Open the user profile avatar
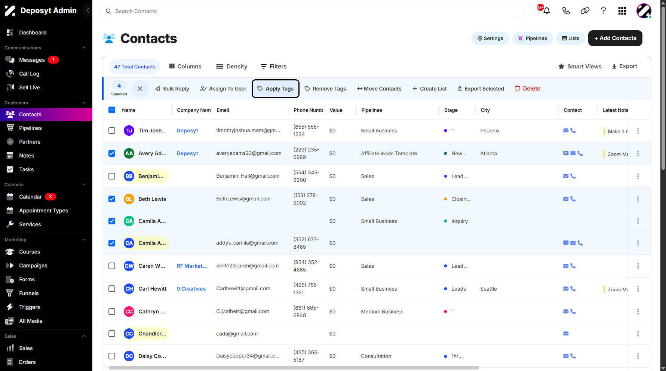The height and width of the screenshot is (371, 666). pyautogui.click(x=644, y=11)
